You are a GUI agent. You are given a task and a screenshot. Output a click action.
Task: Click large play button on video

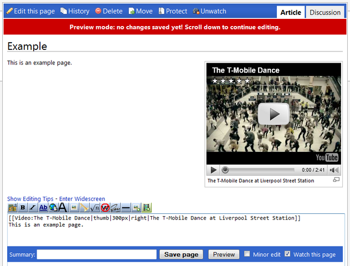coord(274,114)
